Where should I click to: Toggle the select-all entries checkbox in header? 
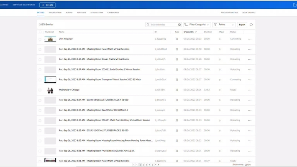point(40,32)
